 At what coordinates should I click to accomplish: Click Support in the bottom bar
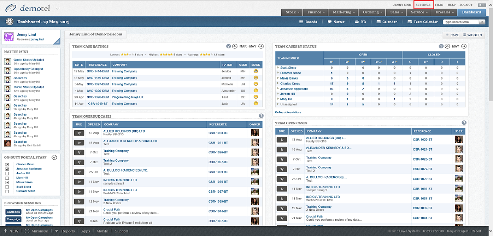coord(121,231)
